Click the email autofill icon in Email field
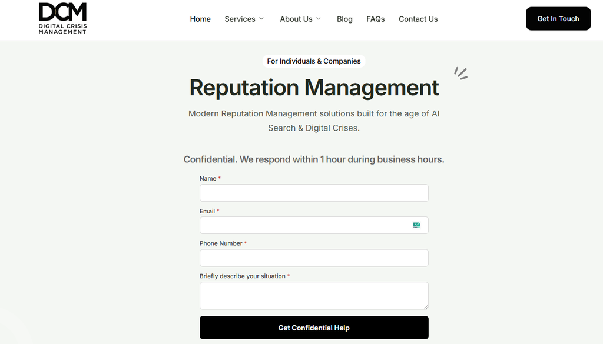The width and height of the screenshot is (603, 344). (416, 225)
